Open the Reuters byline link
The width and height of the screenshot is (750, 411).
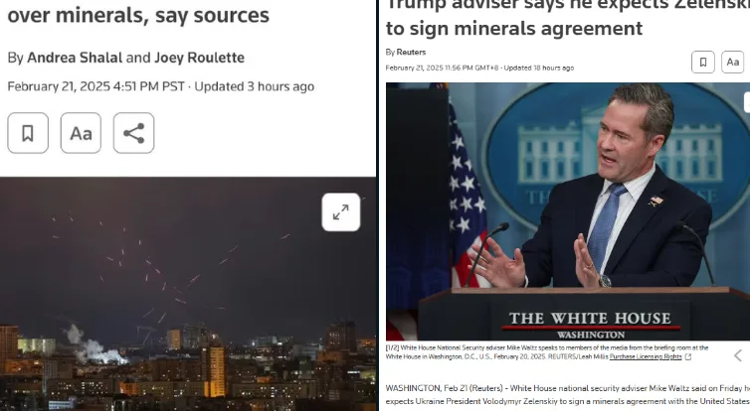(x=411, y=52)
